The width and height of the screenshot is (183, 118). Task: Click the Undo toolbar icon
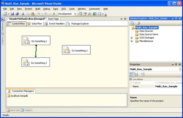(39, 14)
